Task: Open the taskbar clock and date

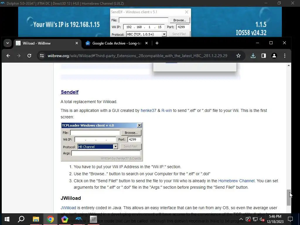Action: [275, 219]
